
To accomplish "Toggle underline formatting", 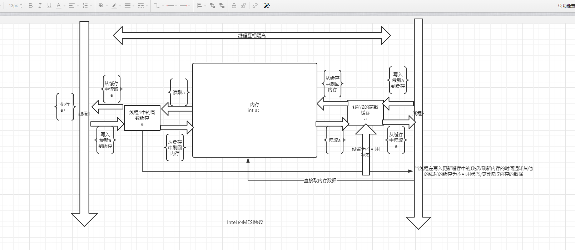I will tap(49, 6).
